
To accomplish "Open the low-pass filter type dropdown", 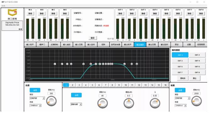I will click(x=182, y=98).
